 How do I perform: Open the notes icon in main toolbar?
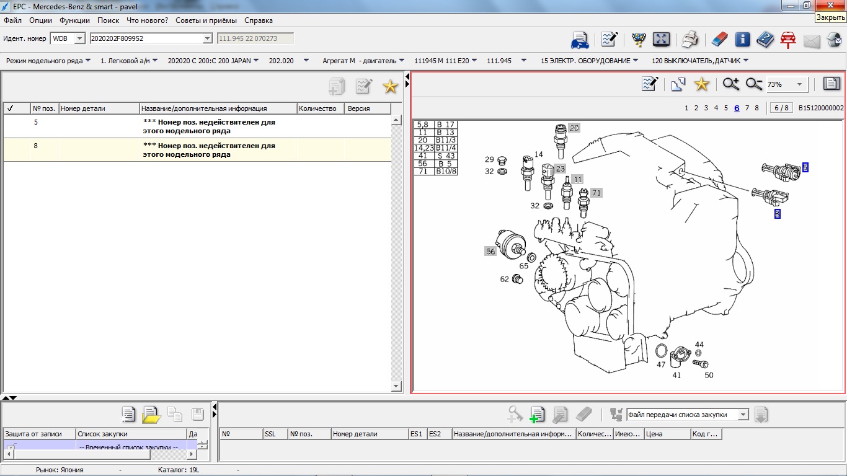tap(609, 40)
